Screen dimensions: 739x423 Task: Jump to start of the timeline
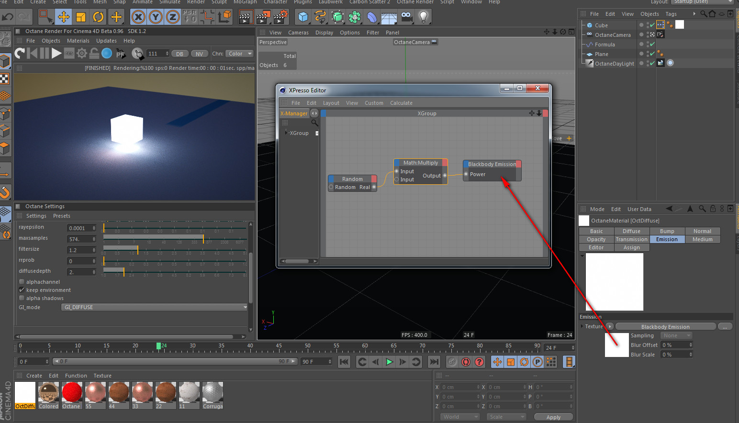(344, 362)
